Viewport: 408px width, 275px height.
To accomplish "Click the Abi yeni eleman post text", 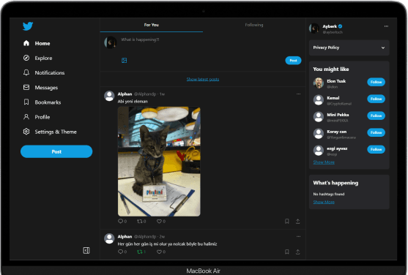I will coord(133,102).
